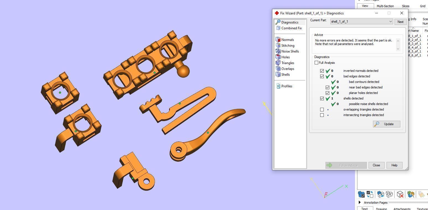The image size is (428, 210).
Task: Click the hide parts icon with gray eye
Action: [x=389, y=194]
